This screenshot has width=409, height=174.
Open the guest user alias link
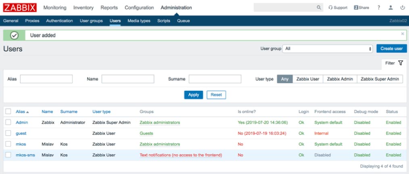tap(21, 133)
